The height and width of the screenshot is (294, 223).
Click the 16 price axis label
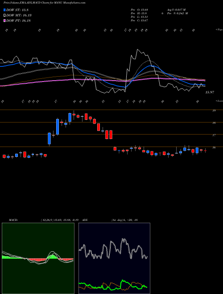(x=214, y=148)
